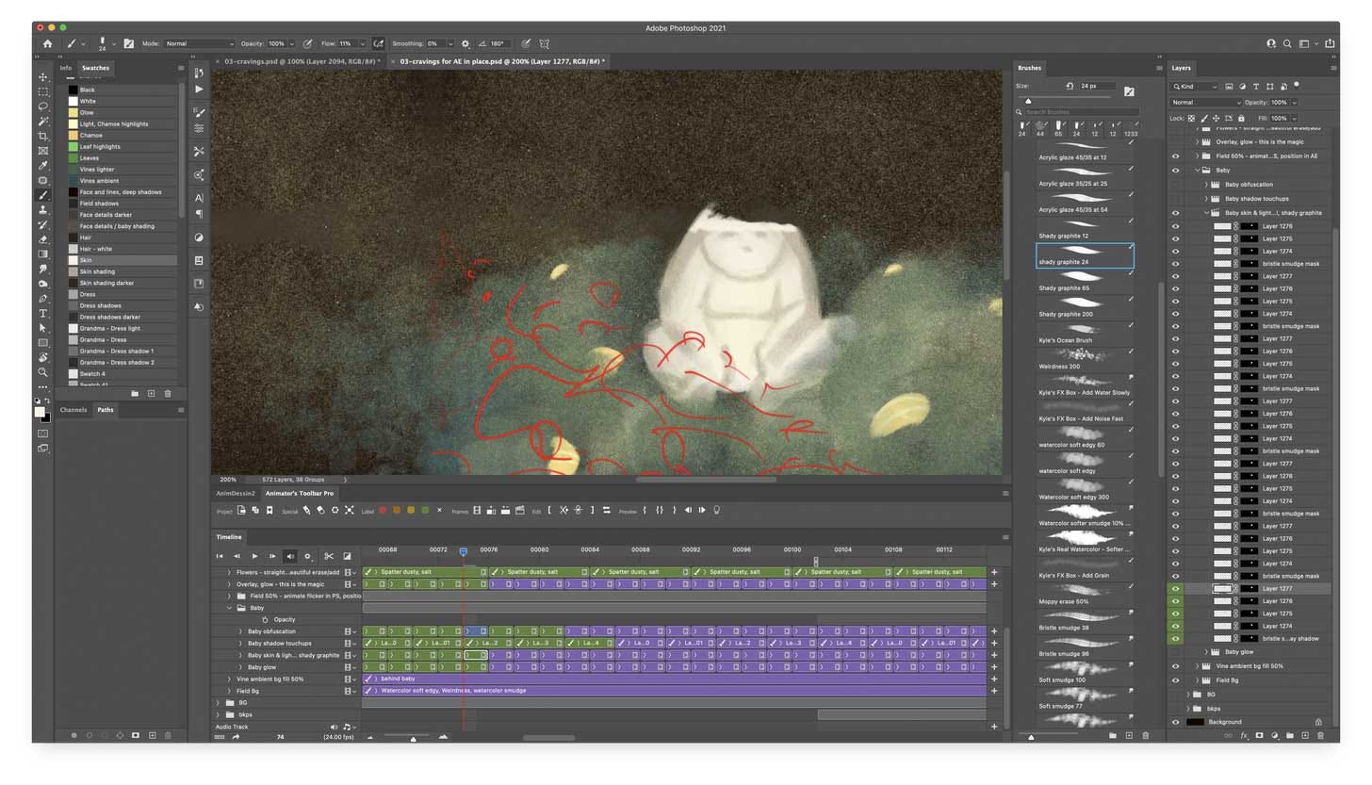Viewport: 1372px width, 785px height.
Task: Select the Shady graphite 65 brush preset
Action: [x=1085, y=283]
